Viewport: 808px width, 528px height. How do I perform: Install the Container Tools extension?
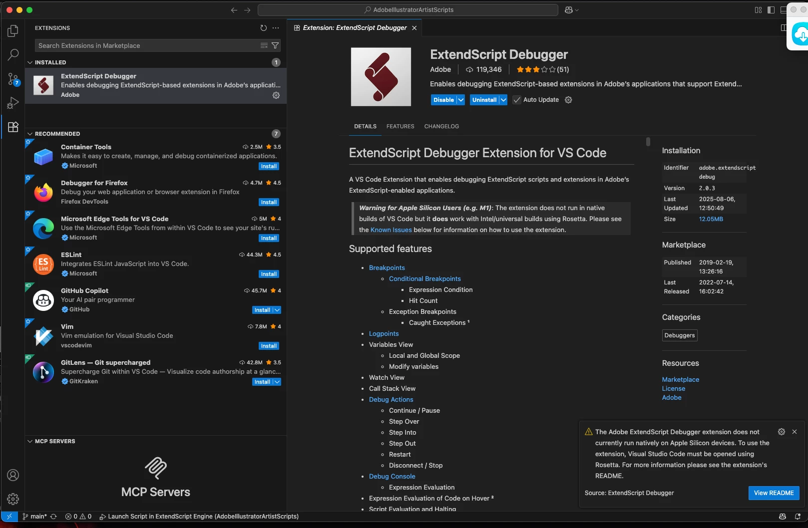269,166
